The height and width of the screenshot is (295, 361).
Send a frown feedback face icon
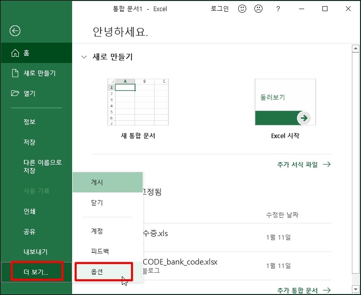coord(258,9)
